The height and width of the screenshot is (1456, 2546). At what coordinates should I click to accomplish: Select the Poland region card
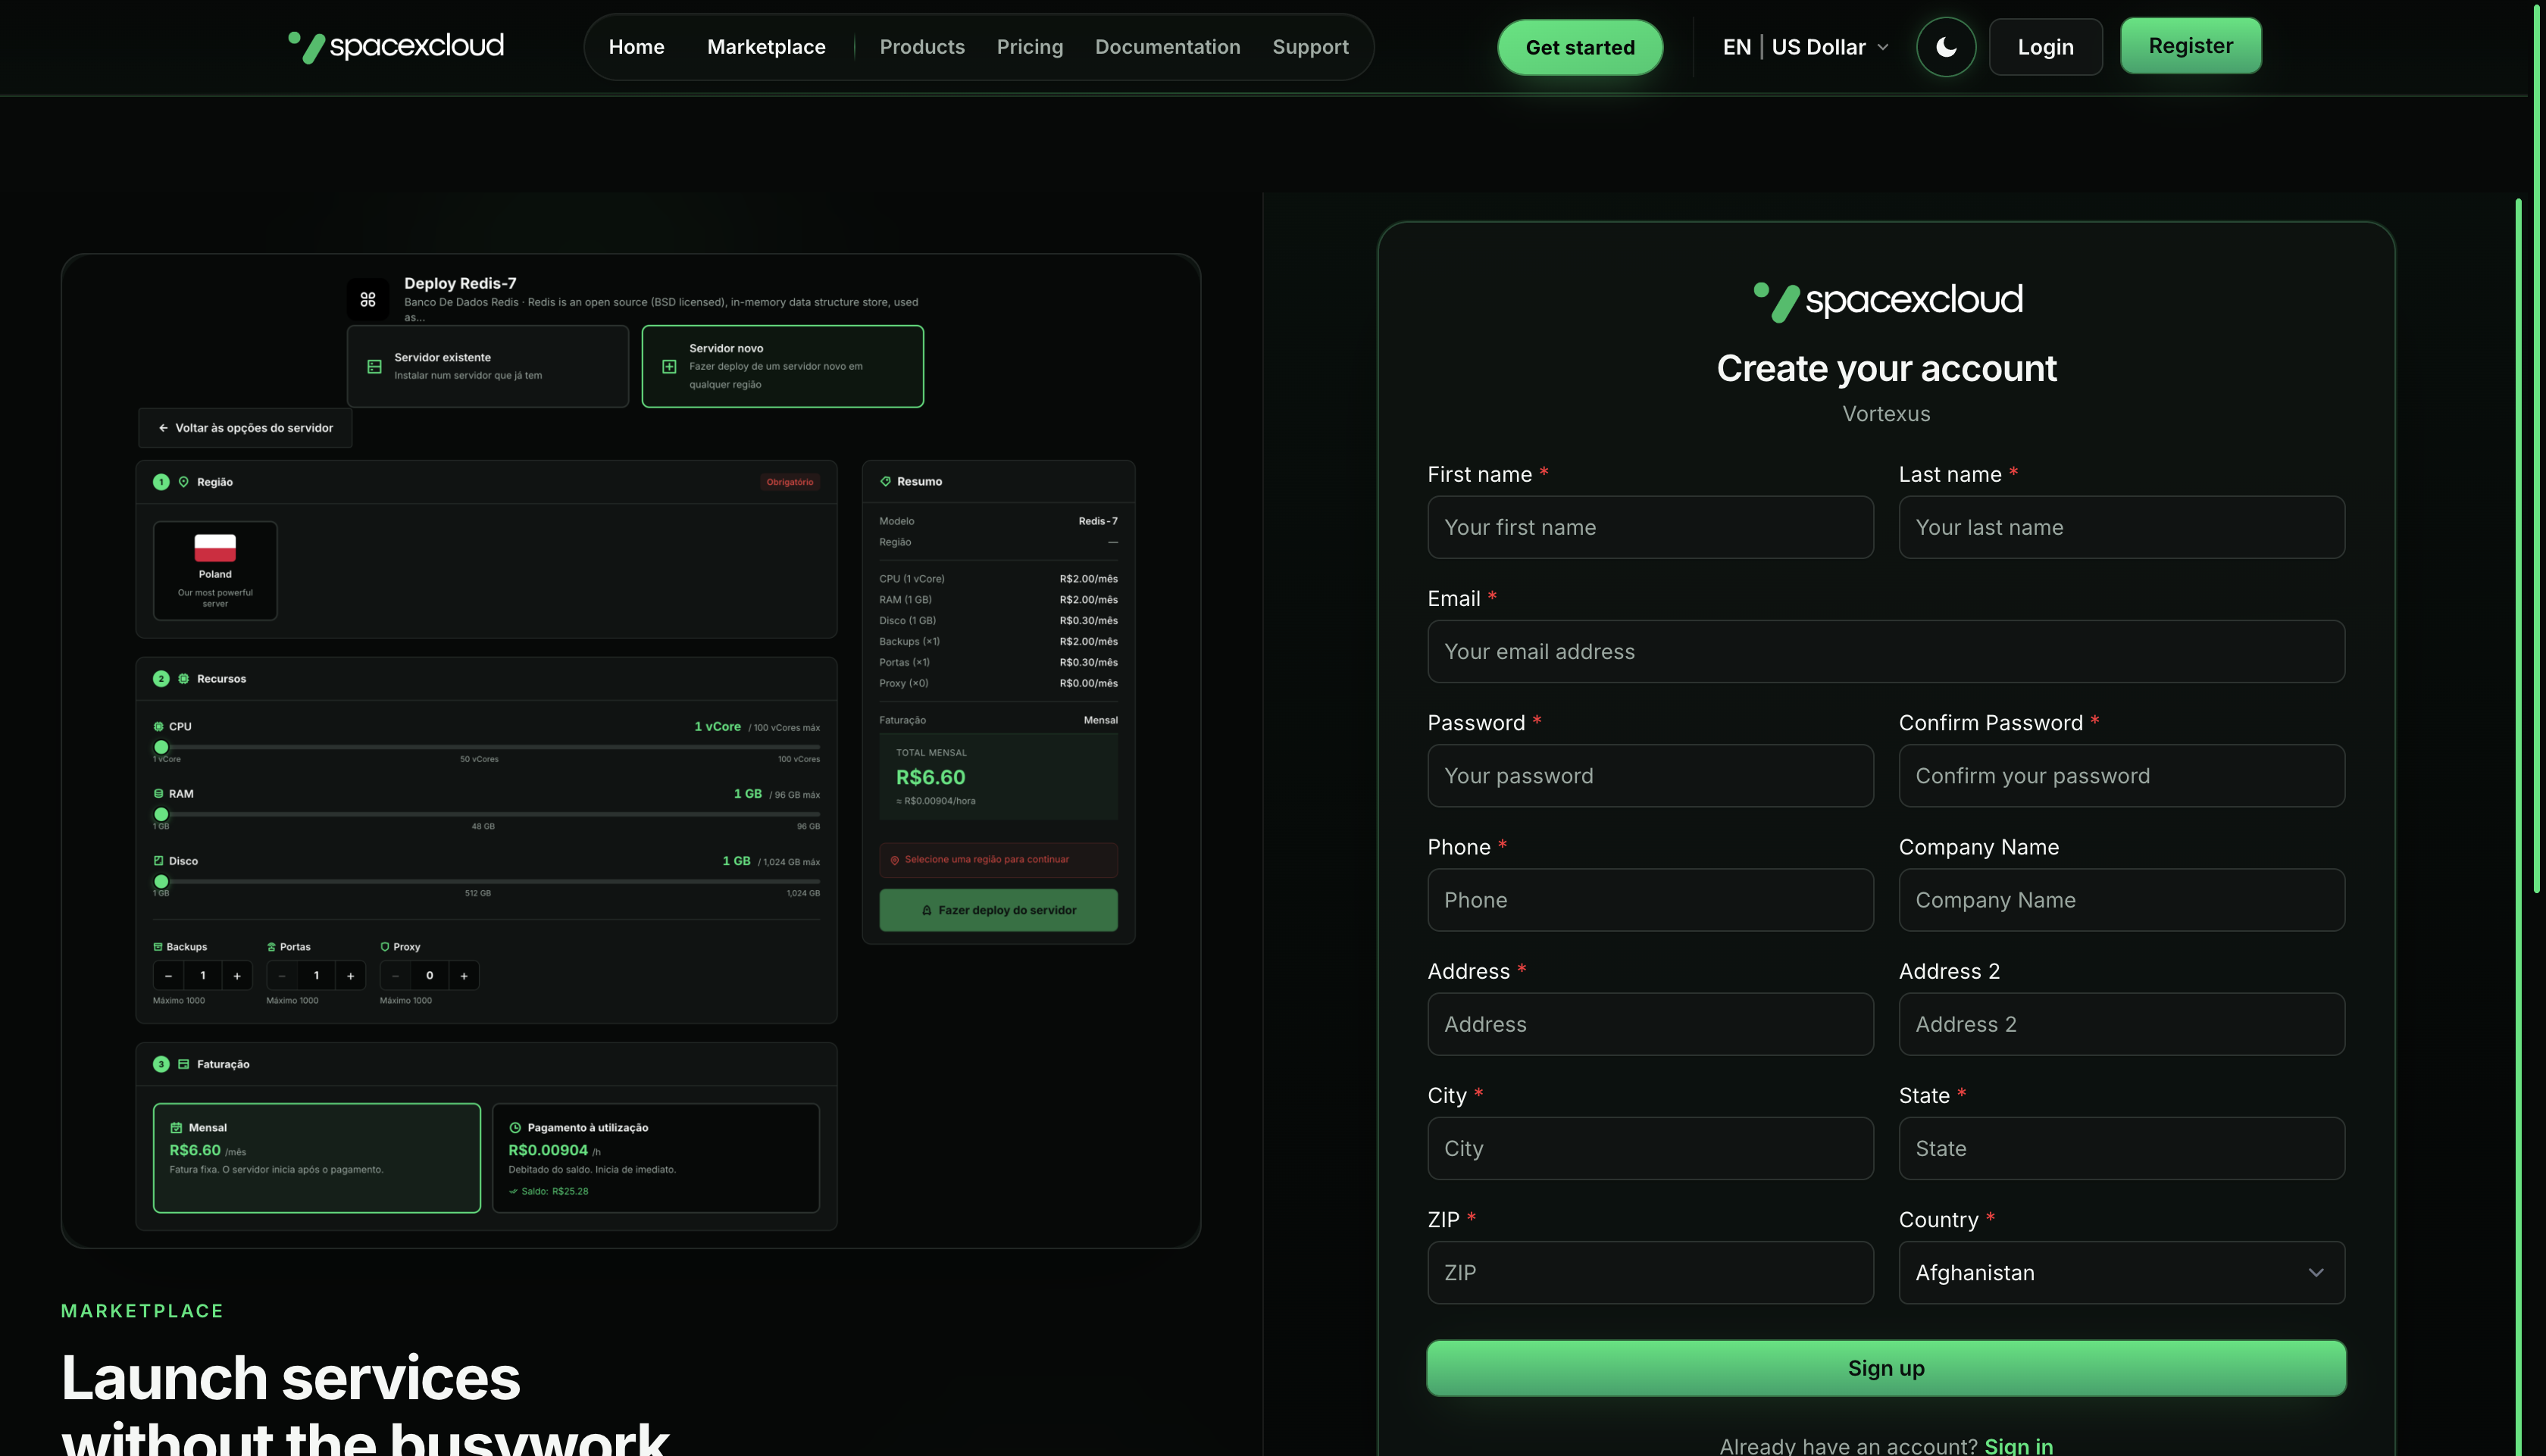click(x=215, y=571)
